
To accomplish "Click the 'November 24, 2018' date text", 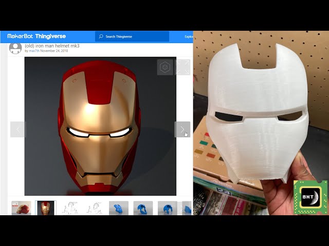I will 54,51.
